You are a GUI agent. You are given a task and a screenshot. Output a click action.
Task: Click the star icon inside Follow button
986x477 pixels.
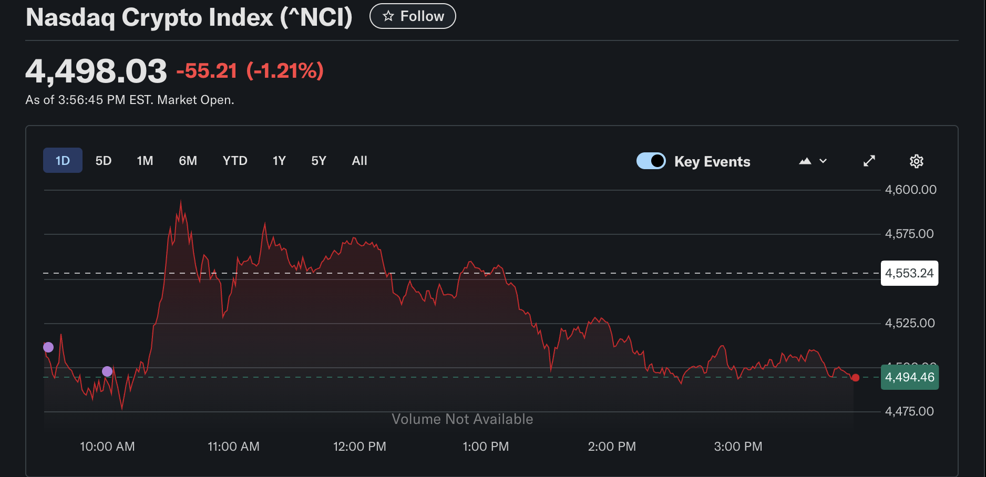tap(388, 16)
